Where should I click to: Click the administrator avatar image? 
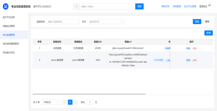point(211,6)
